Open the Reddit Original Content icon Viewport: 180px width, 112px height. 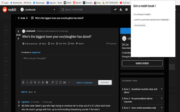(126, 10)
